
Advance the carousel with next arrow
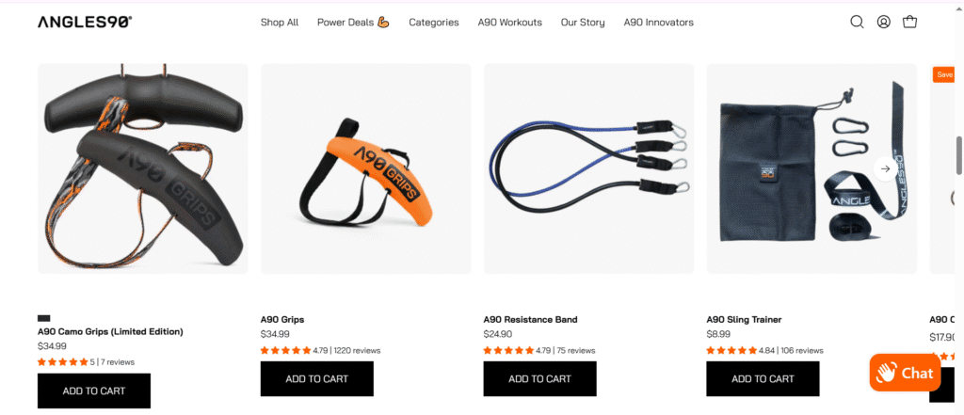(x=885, y=168)
